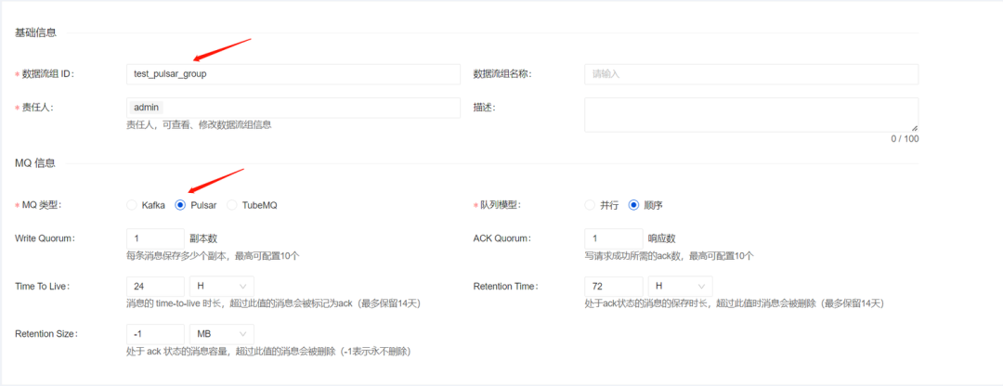Image resolution: width=1003 pixels, height=386 pixels.
Task: Click the Retention Size value field
Action: (155, 334)
